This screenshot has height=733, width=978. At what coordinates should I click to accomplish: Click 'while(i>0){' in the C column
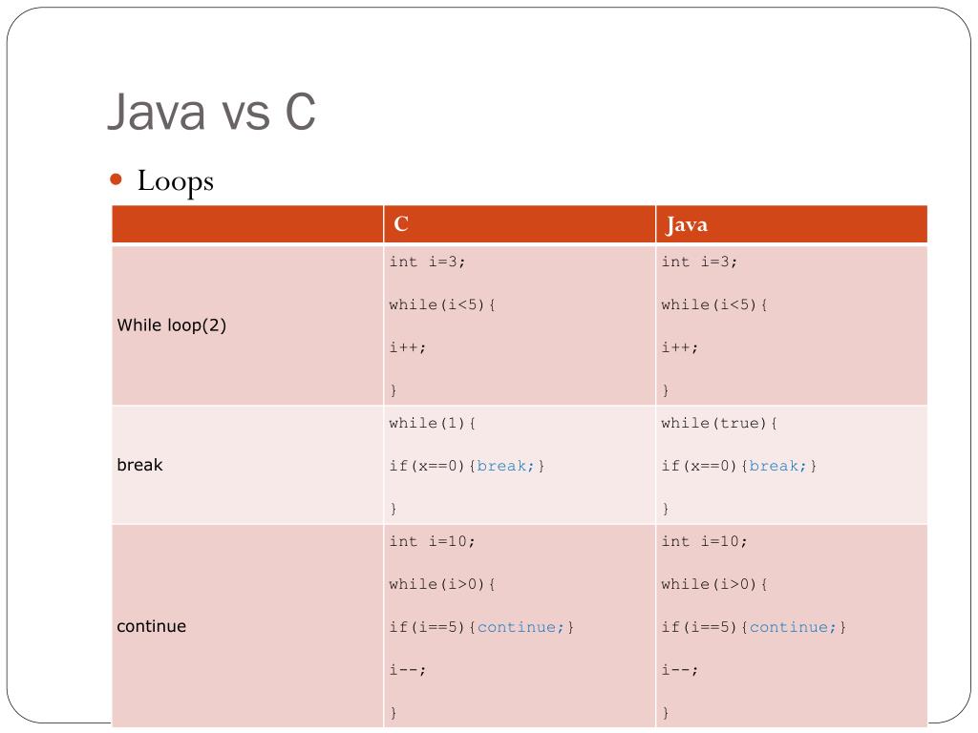pyautogui.click(x=442, y=584)
